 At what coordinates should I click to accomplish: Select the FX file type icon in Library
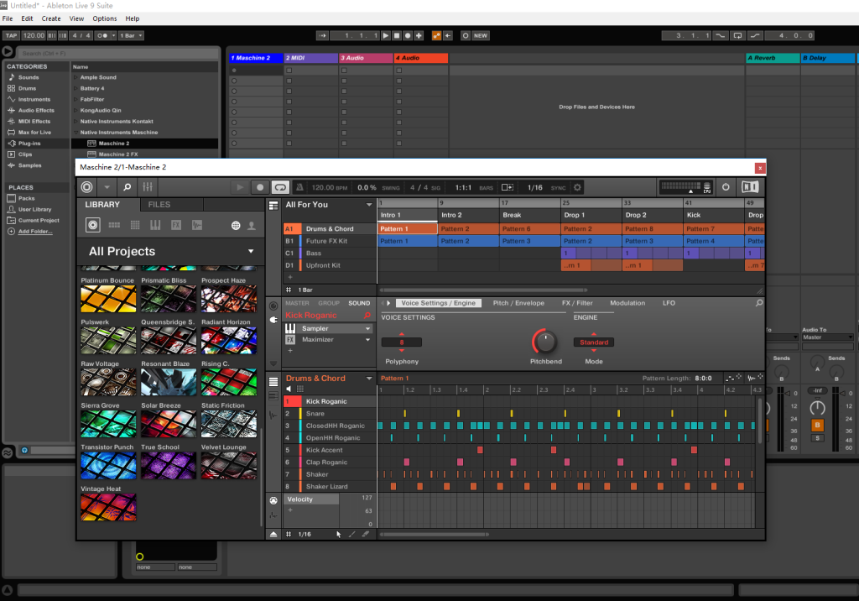click(176, 225)
